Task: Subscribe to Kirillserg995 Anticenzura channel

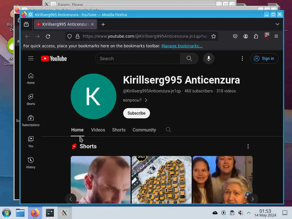Action: pos(137,113)
